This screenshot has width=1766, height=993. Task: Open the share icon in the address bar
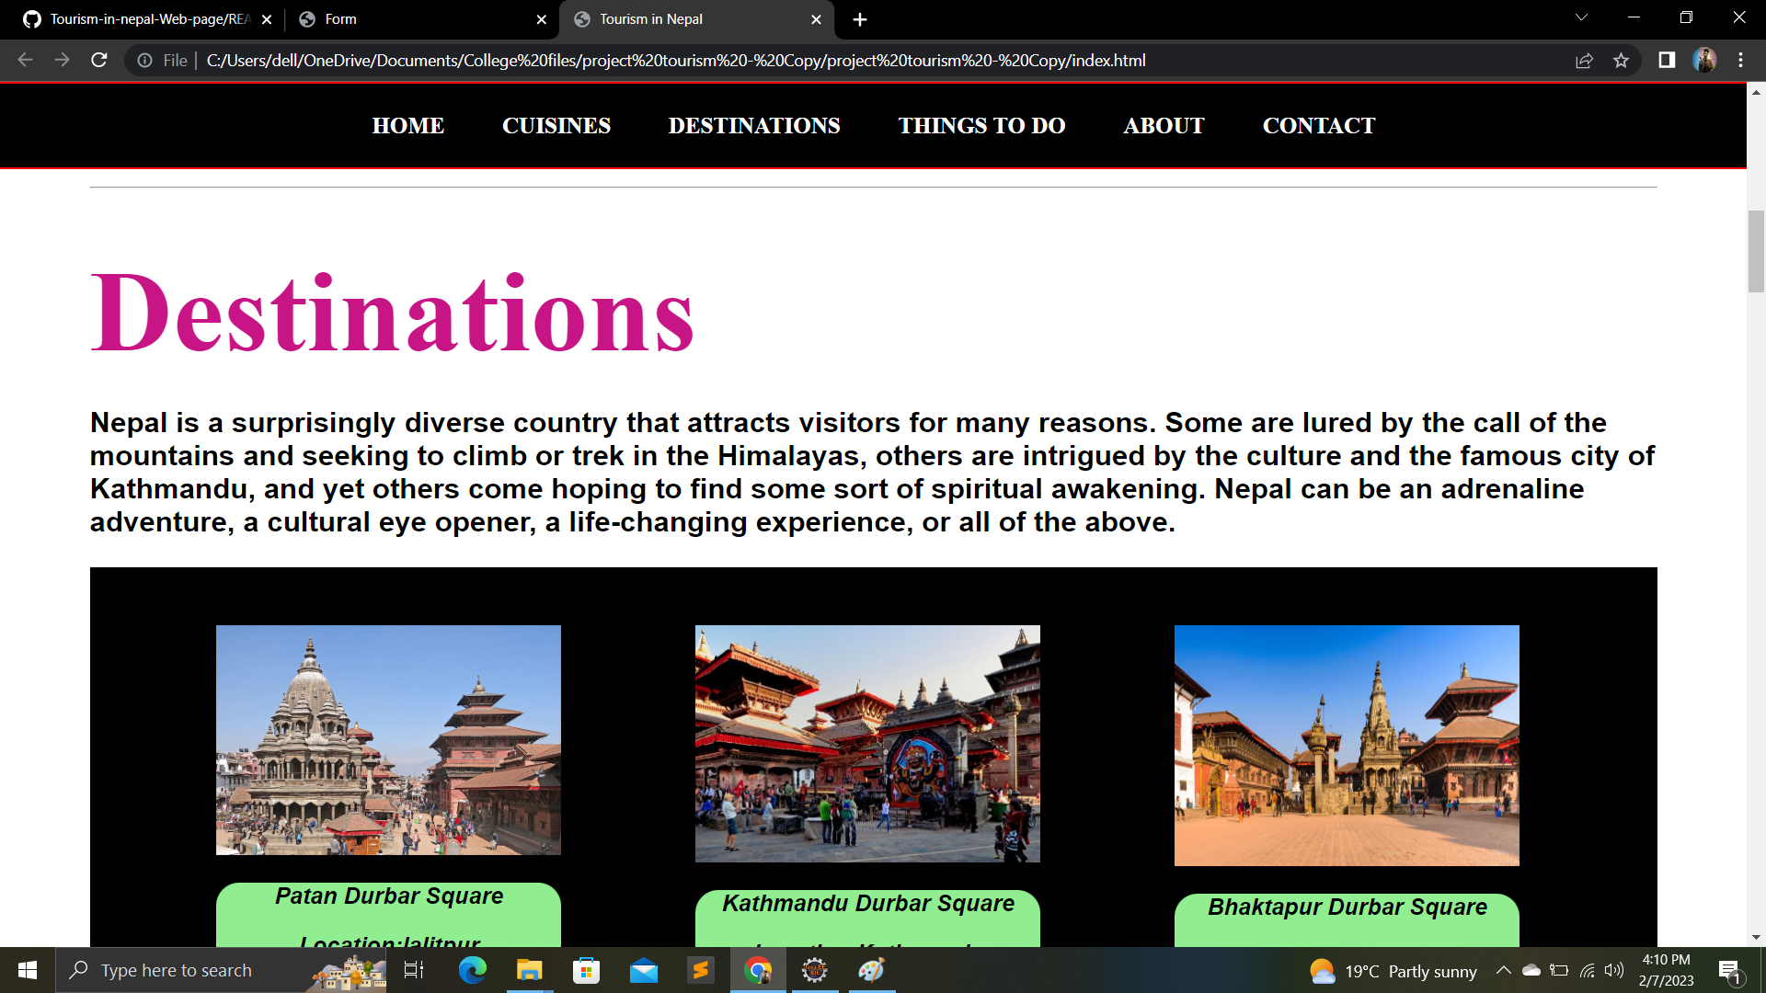tap(1585, 60)
